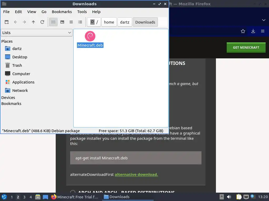Switch to Minecraft Free Trial Firefox task

click(x=75, y=197)
